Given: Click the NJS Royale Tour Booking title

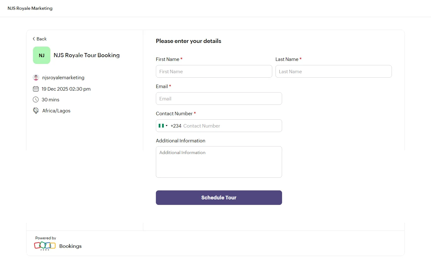Looking at the screenshot, I should (87, 55).
